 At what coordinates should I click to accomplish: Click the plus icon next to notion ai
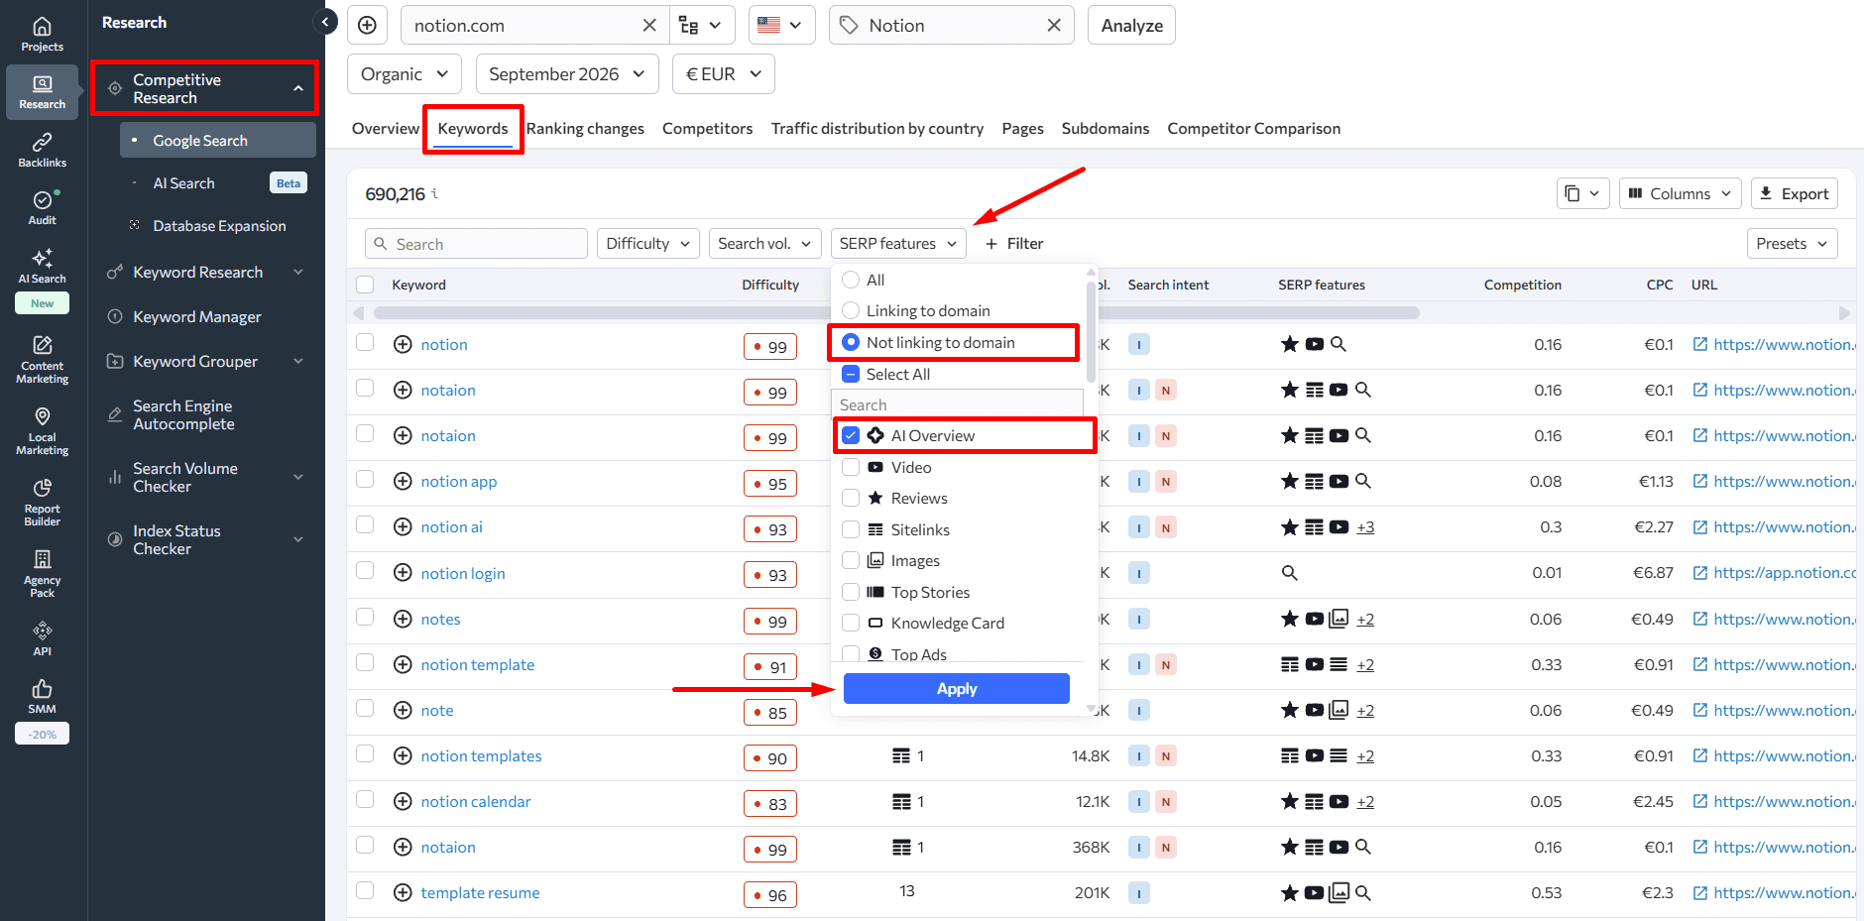[x=403, y=526]
